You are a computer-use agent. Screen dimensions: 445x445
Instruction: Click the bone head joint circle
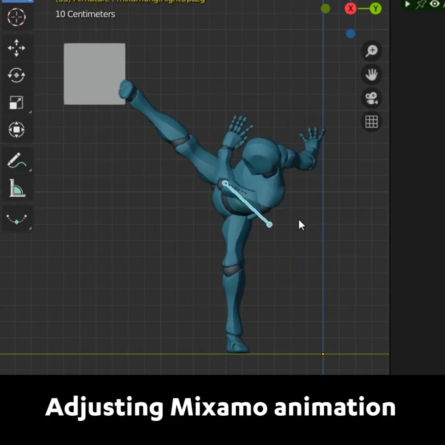(225, 183)
